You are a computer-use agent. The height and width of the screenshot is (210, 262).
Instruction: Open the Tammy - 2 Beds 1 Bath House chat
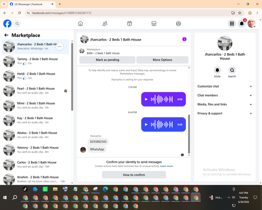coord(35,61)
